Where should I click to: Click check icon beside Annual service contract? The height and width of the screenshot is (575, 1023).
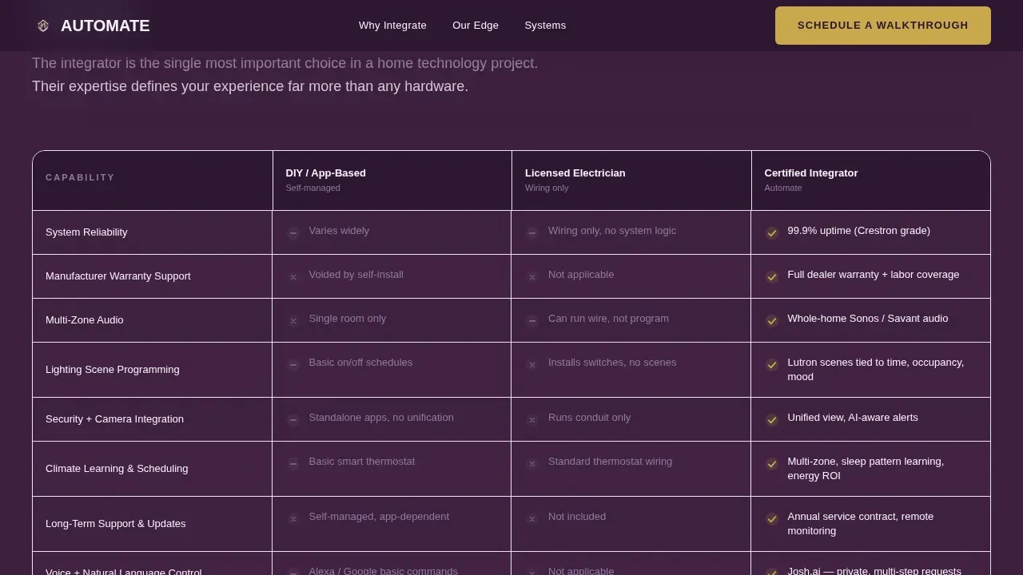click(772, 519)
